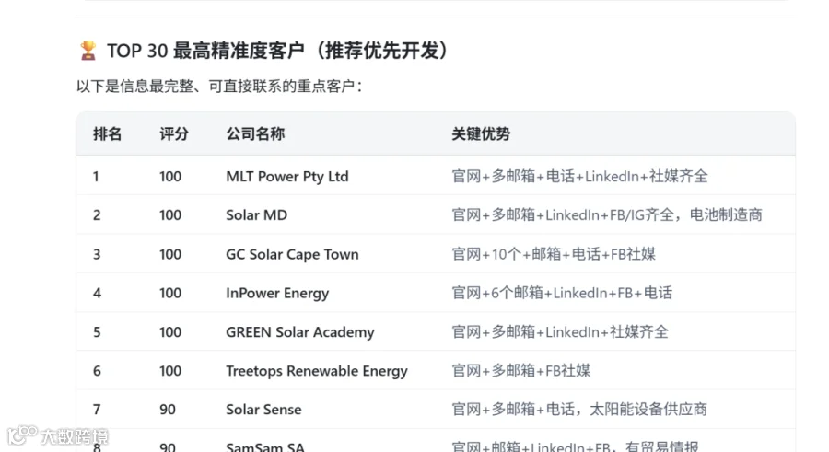Click the '排名' column header

[108, 134]
